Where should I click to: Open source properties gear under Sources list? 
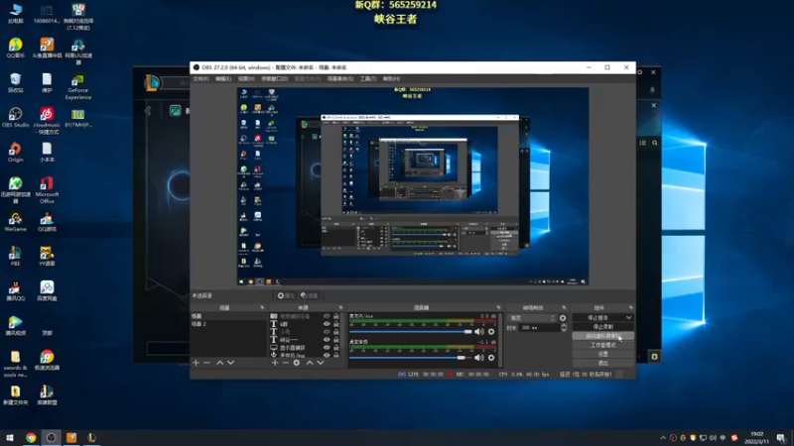[x=297, y=363]
